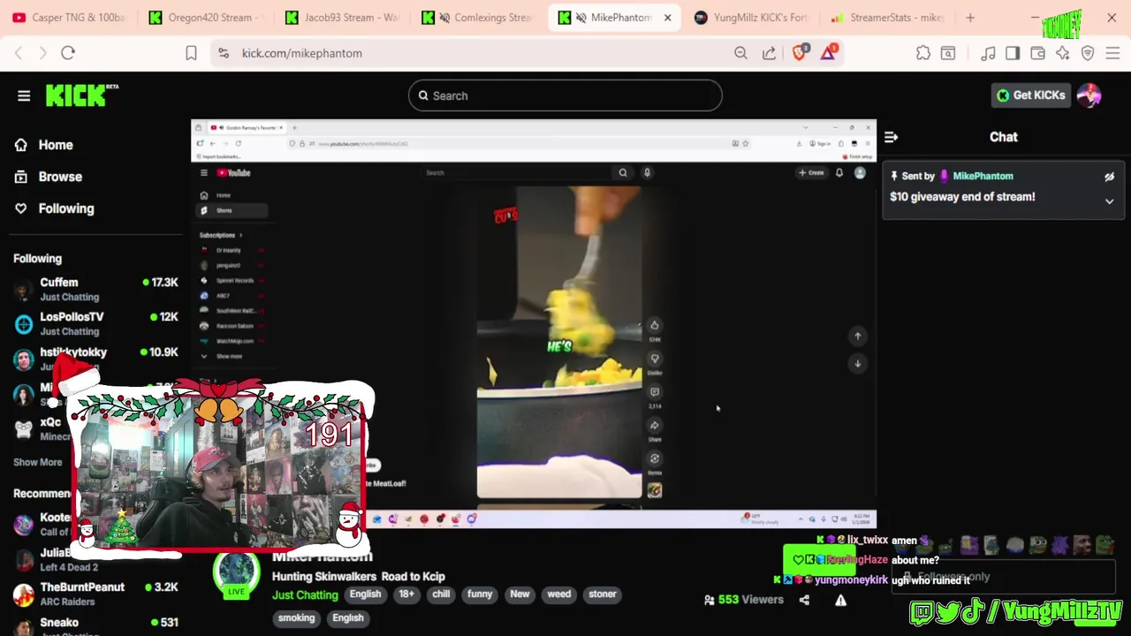Open the Brave VPN shield icon
This screenshot has width=1131, height=636.
click(1088, 53)
